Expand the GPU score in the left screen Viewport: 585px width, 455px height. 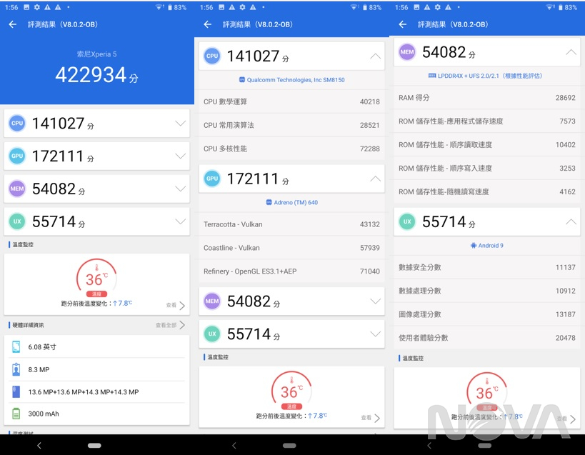point(180,156)
